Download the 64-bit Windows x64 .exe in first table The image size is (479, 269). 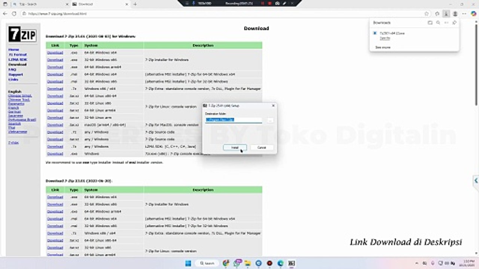coord(55,53)
